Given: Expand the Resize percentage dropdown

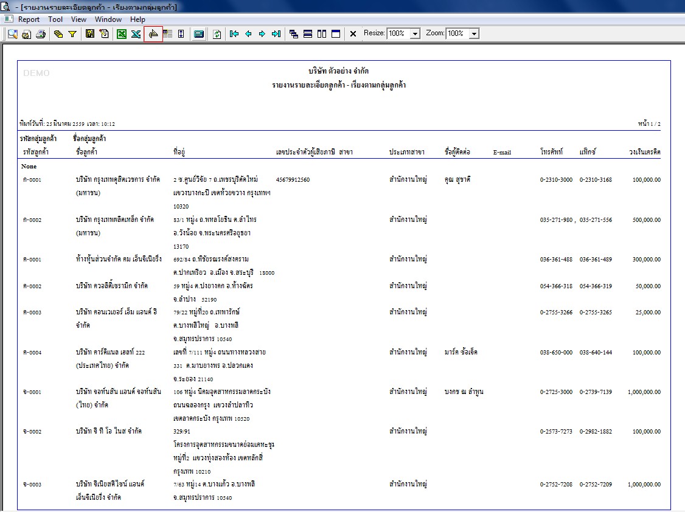Looking at the screenshot, I should [x=416, y=33].
